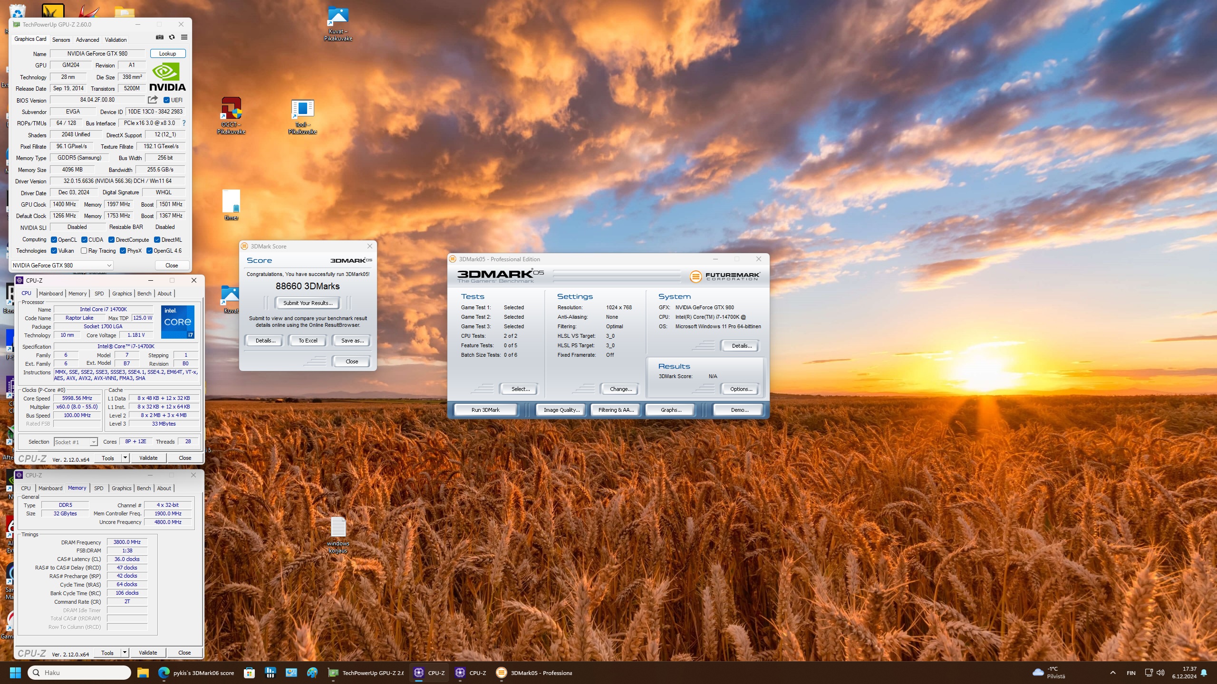Open Microsoft Edge pykis's 3DMark06 score window

[196, 673]
